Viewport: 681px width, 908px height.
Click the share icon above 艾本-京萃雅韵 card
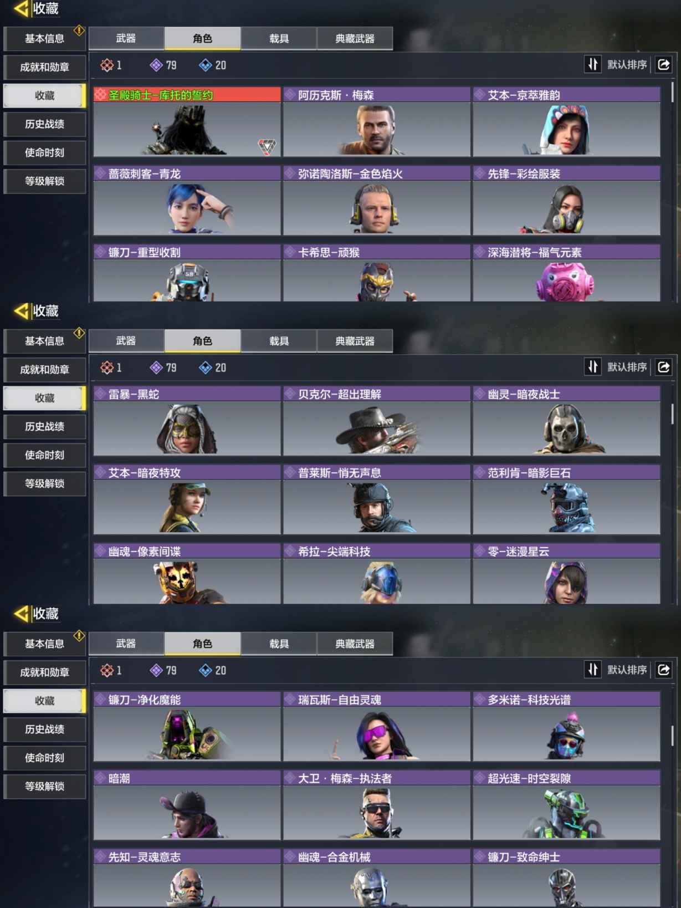(x=663, y=64)
